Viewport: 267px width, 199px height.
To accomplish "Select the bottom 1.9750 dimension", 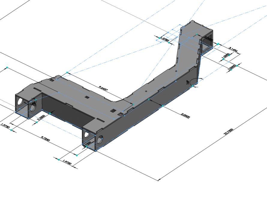I will pos(67,161).
